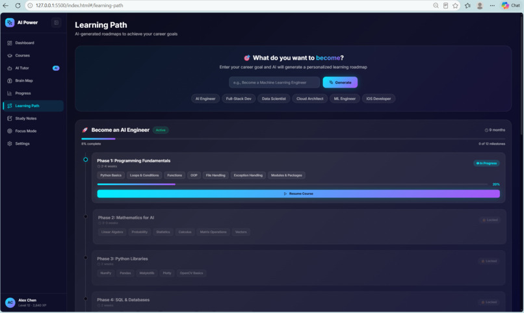Click Phase 1 timeline marker circle
The image size is (524, 313).
[86, 160]
